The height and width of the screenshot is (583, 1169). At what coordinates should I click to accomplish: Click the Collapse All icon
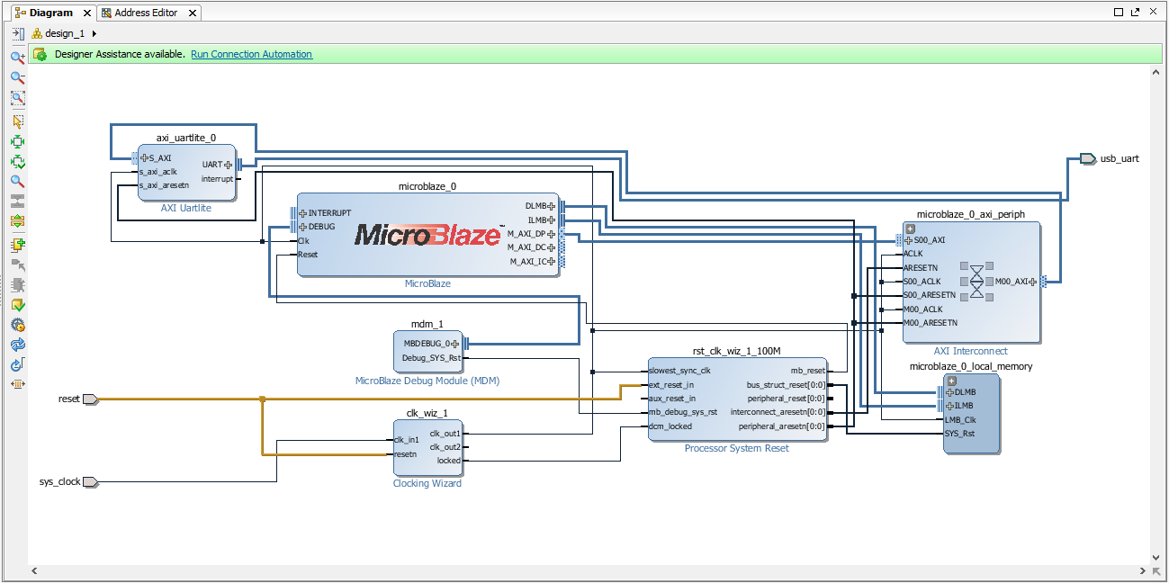click(17, 201)
